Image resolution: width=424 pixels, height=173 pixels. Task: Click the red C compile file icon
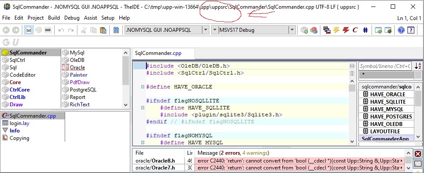coord(355,30)
